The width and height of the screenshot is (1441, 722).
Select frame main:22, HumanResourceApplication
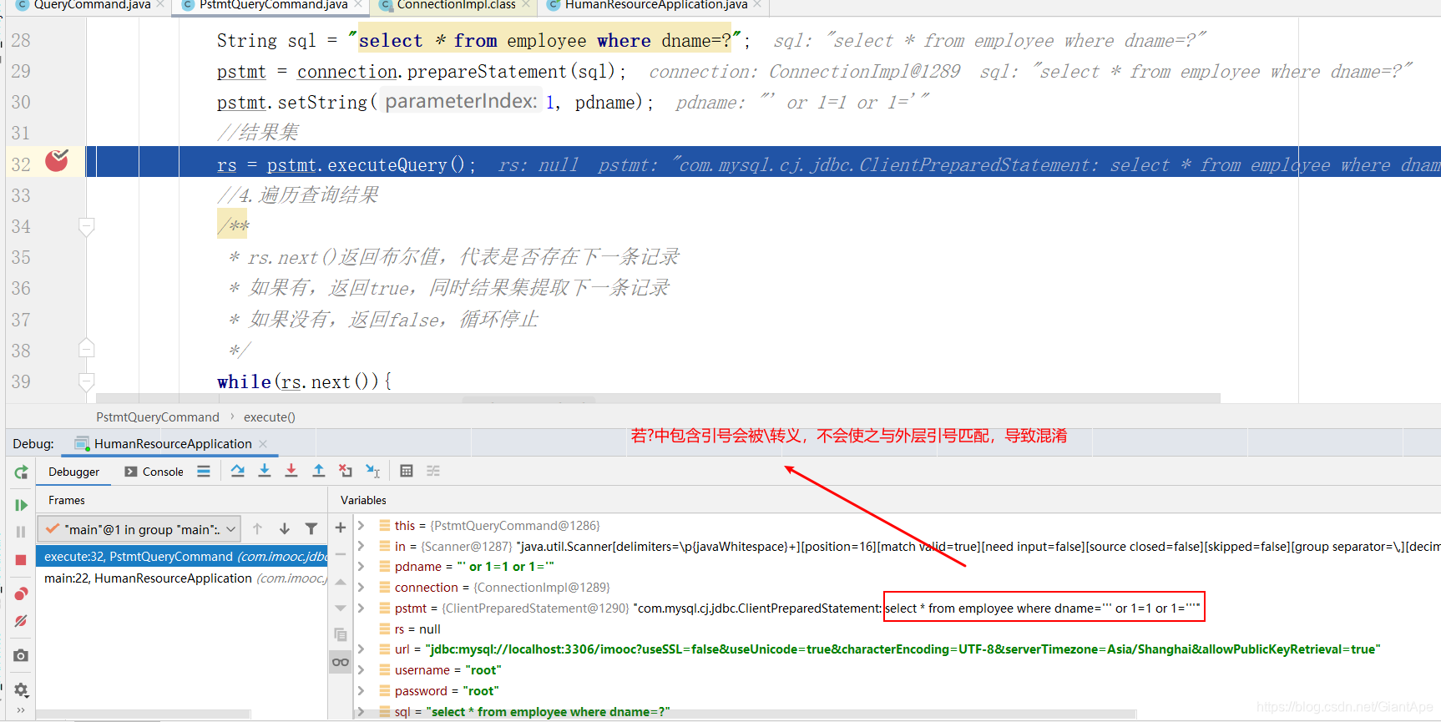click(182, 578)
